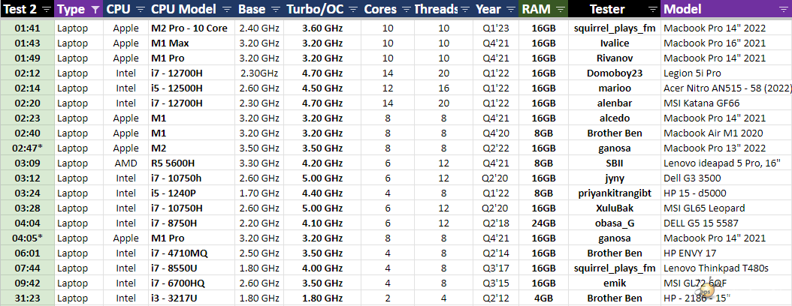Select the '4.10 GHz' turbo cell

322,223
